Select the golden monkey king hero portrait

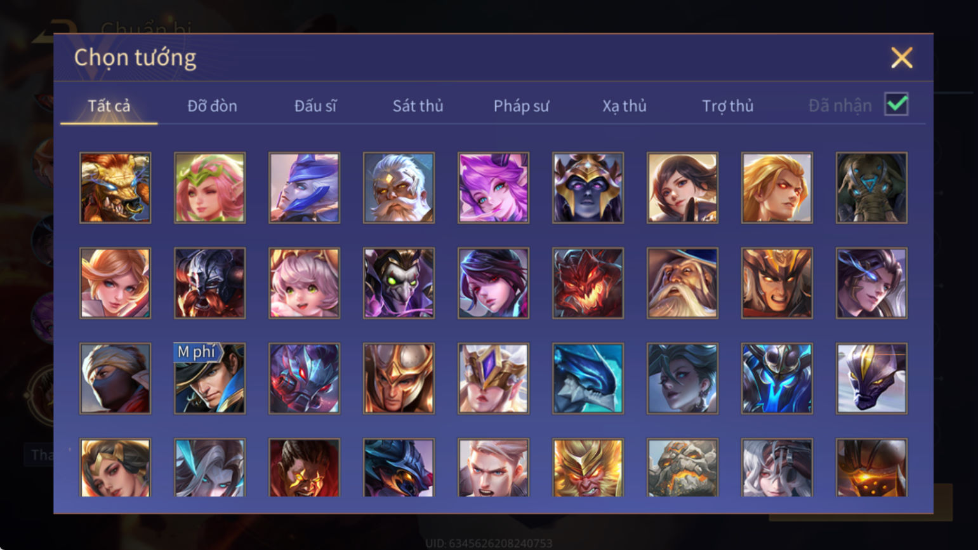click(x=588, y=467)
